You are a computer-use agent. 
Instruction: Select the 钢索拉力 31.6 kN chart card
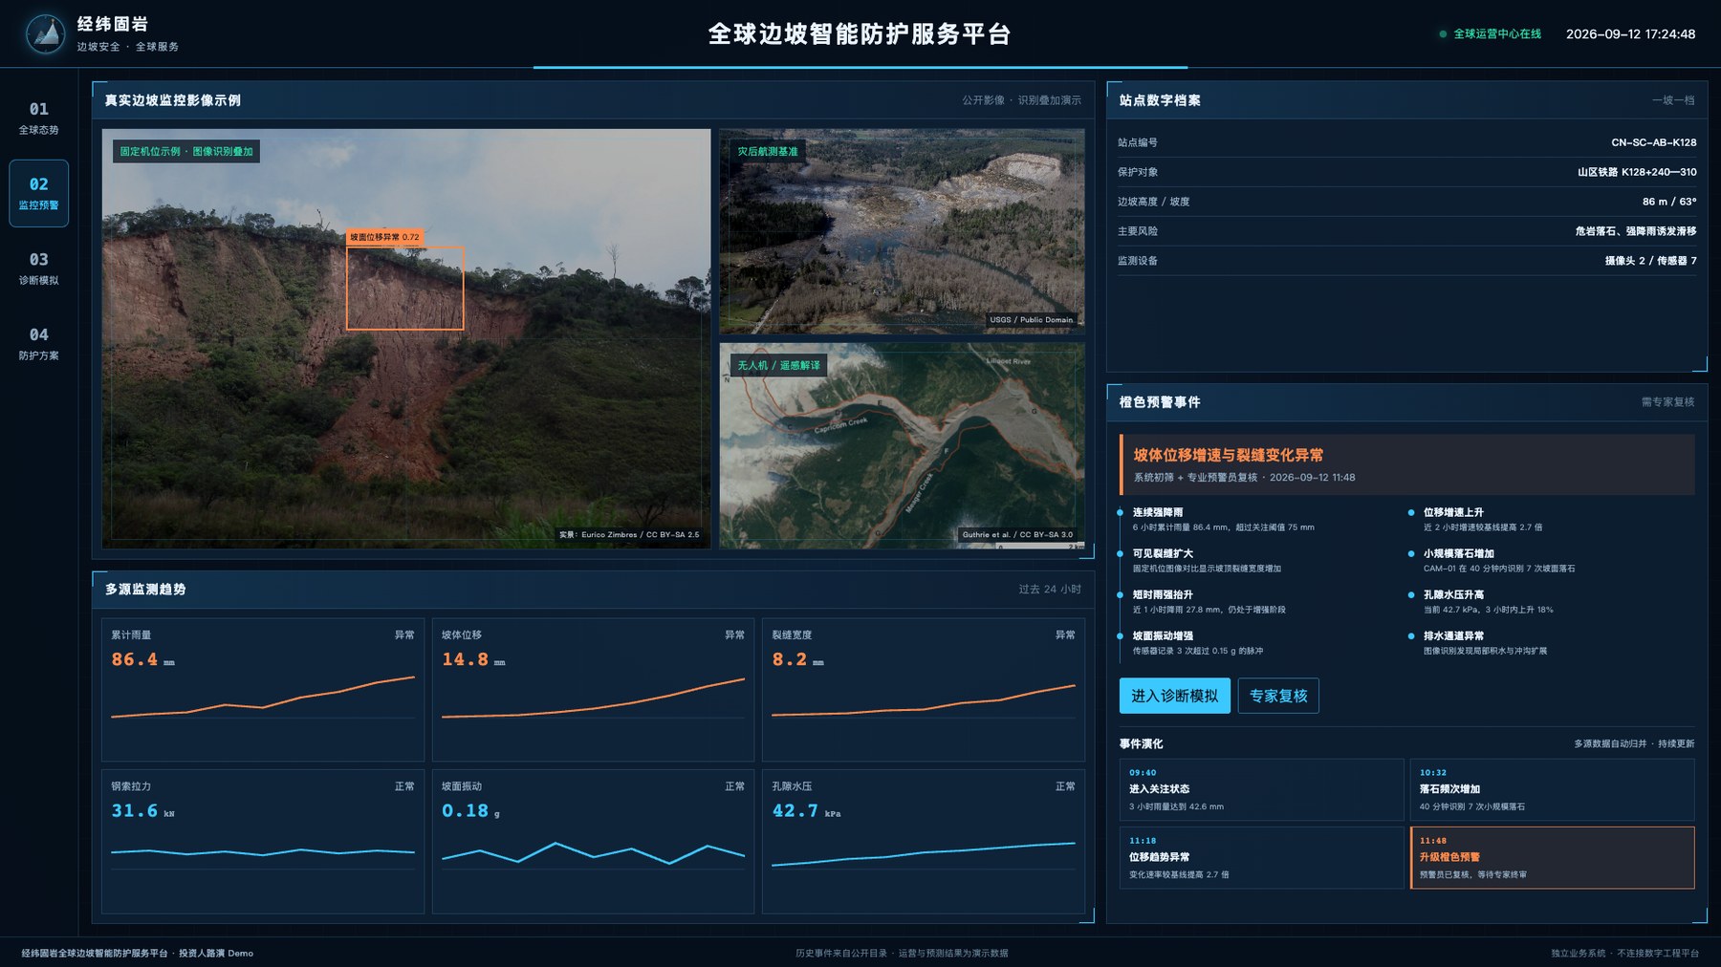click(x=263, y=842)
